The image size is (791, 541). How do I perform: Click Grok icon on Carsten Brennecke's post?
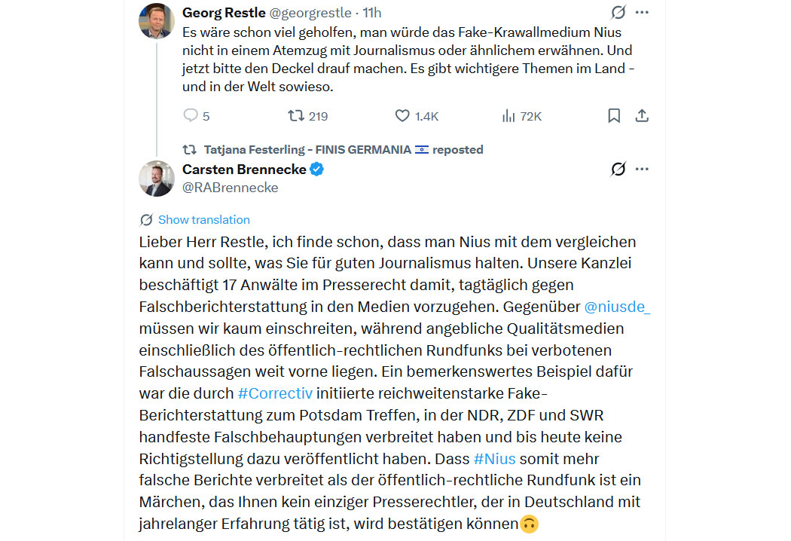(618, 170)
